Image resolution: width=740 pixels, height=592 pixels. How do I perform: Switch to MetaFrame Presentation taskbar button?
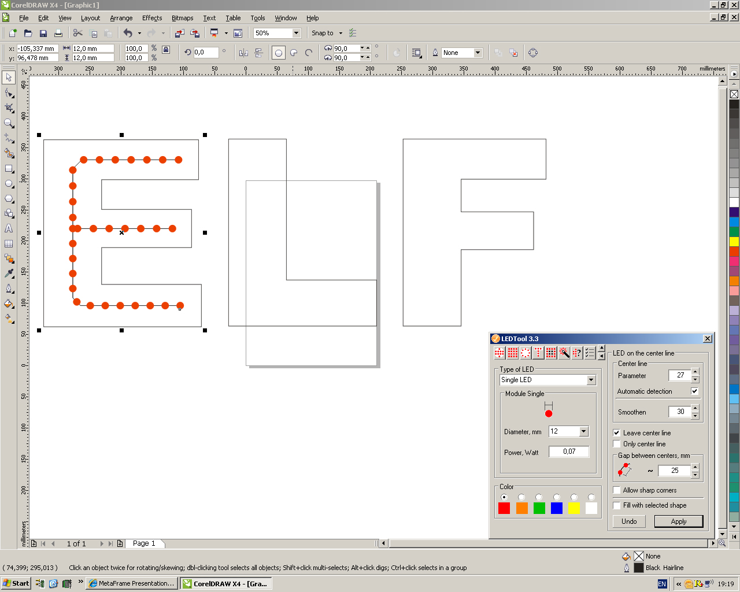131,583
